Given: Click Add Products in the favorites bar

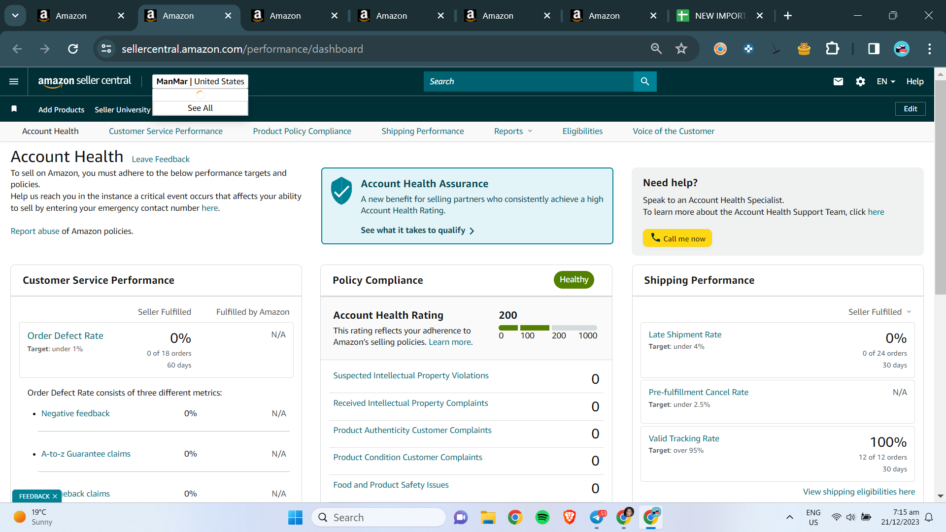Looking at the screenshot, I should pyautogui.click(x=61, y=109).
